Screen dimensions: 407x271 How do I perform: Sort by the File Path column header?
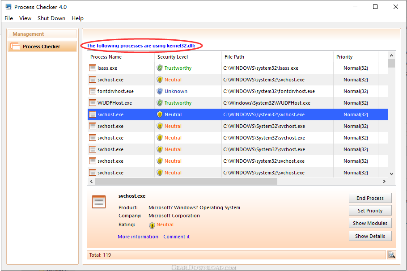tap(277, 57)
